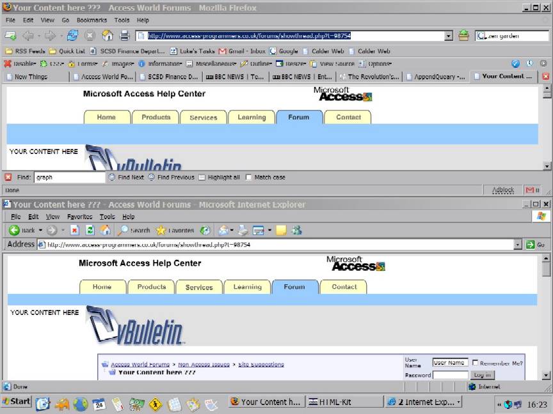Toggle Match case checkbox
Viewport: 553px width, 414px height.
tap(248, 177)
